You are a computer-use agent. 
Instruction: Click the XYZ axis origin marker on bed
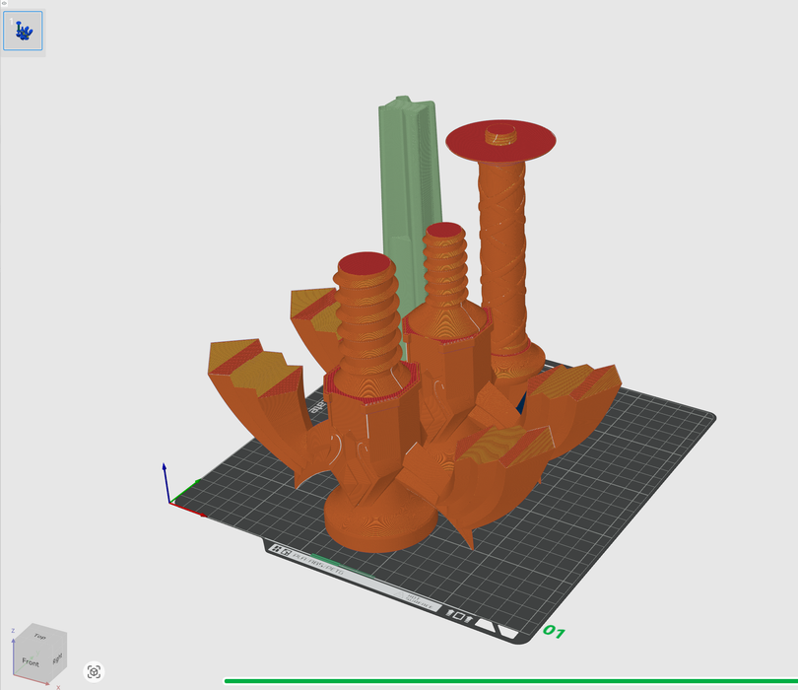pyautogui.click(x=174, y=500)
